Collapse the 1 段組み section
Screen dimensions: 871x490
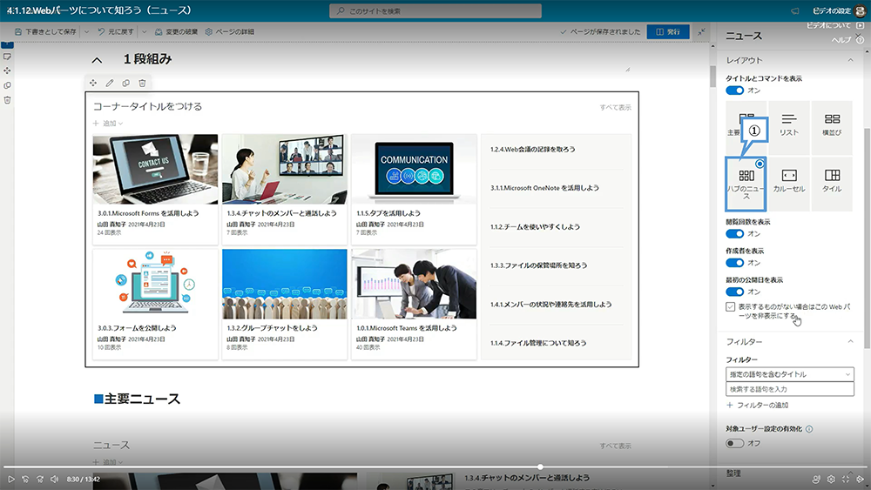(98, 60)
